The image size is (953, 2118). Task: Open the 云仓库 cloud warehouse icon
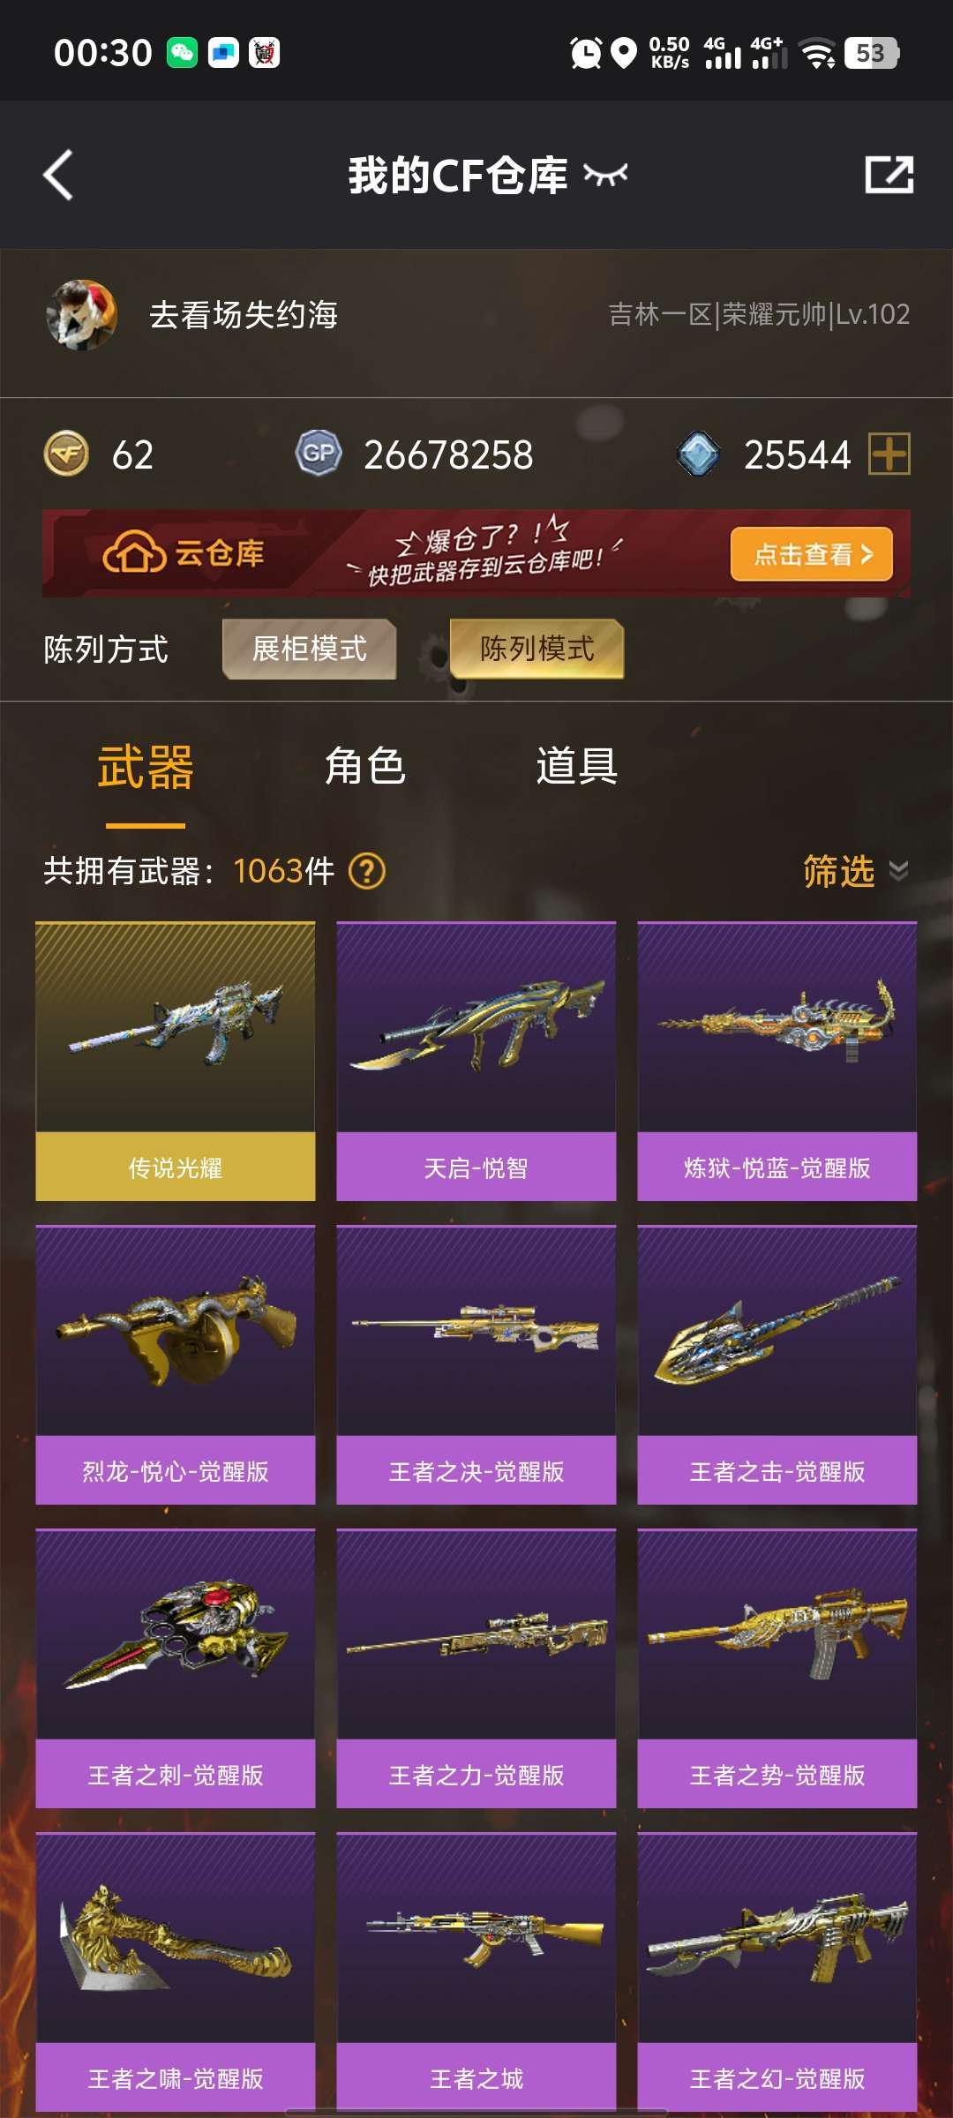tap(135, 553)
